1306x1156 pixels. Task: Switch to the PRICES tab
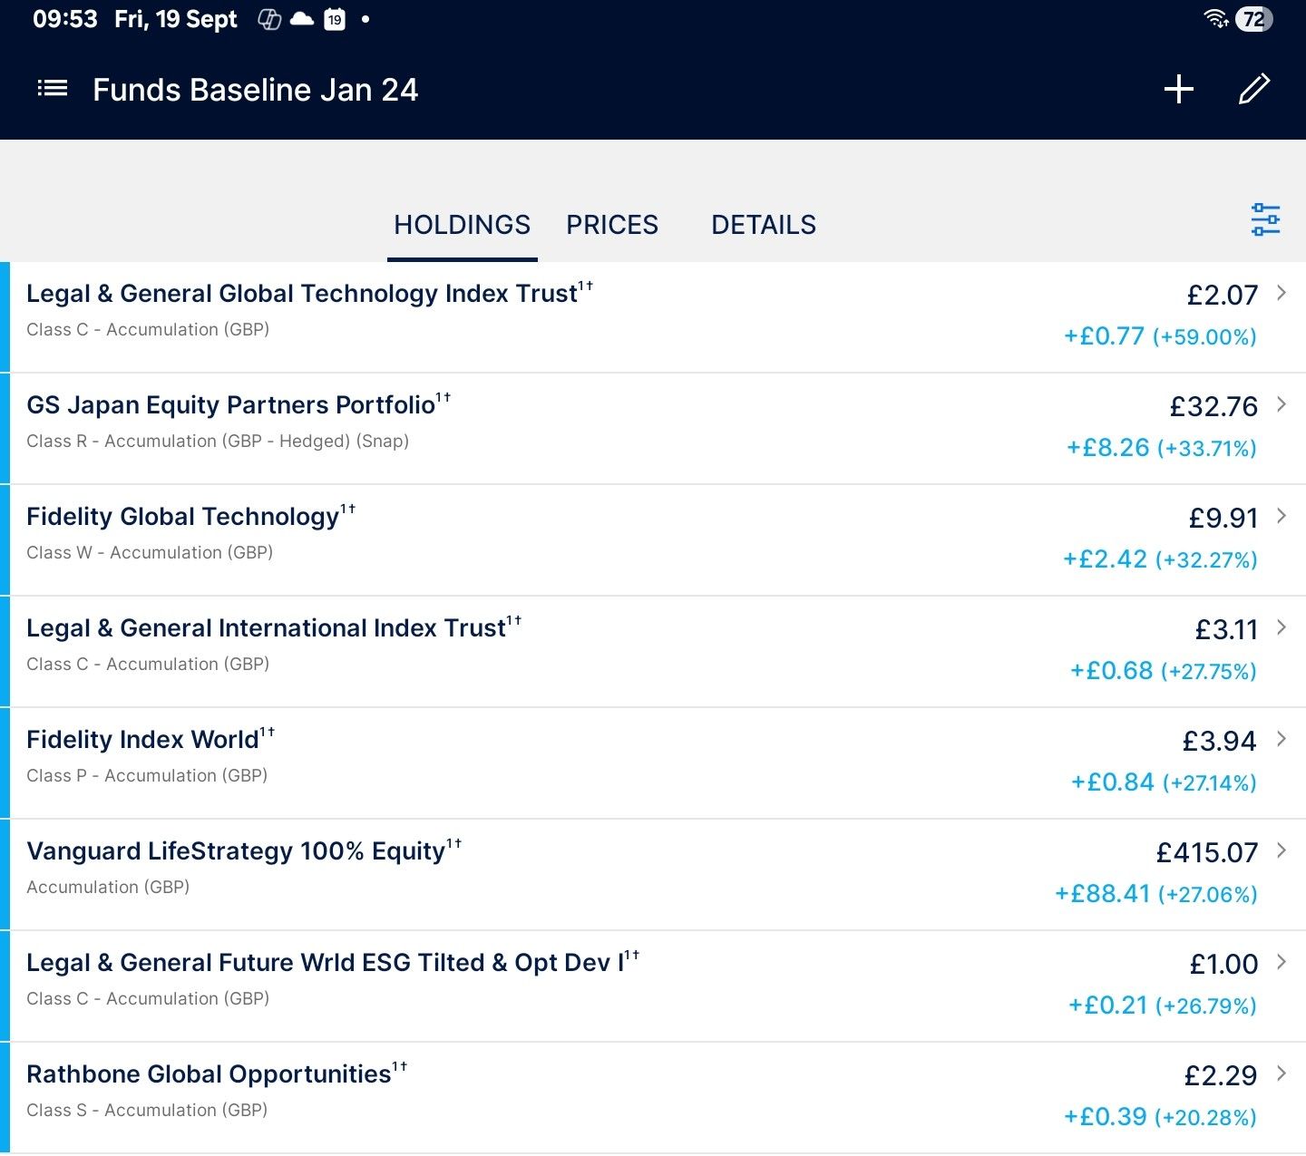[612, 225]
